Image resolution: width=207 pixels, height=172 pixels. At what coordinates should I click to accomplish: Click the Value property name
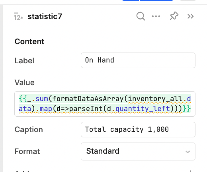25,82
